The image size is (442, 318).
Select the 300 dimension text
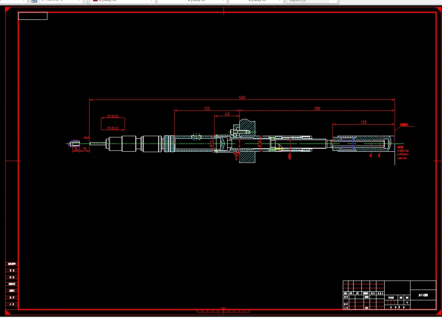tap(317, 109)
